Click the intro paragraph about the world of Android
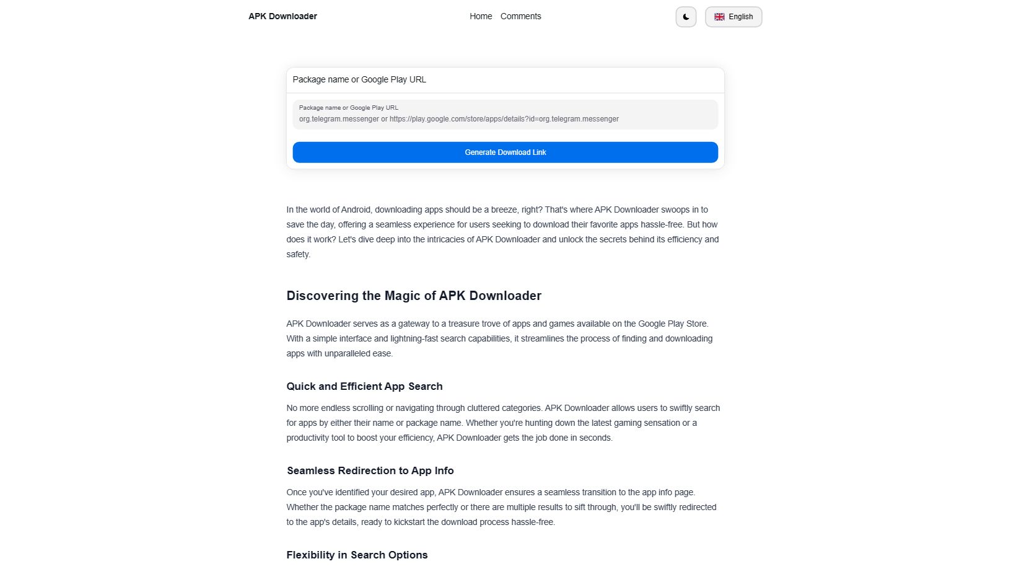This screenshot has height=569, width=1011. click(503, 232)
